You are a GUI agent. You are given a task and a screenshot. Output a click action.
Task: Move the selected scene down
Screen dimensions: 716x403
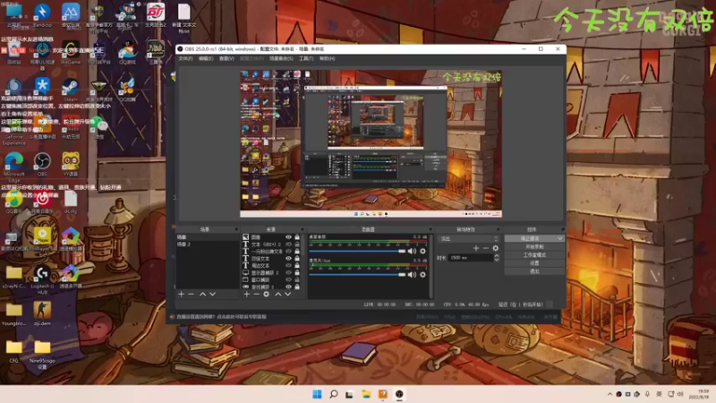tap(212, 295)
